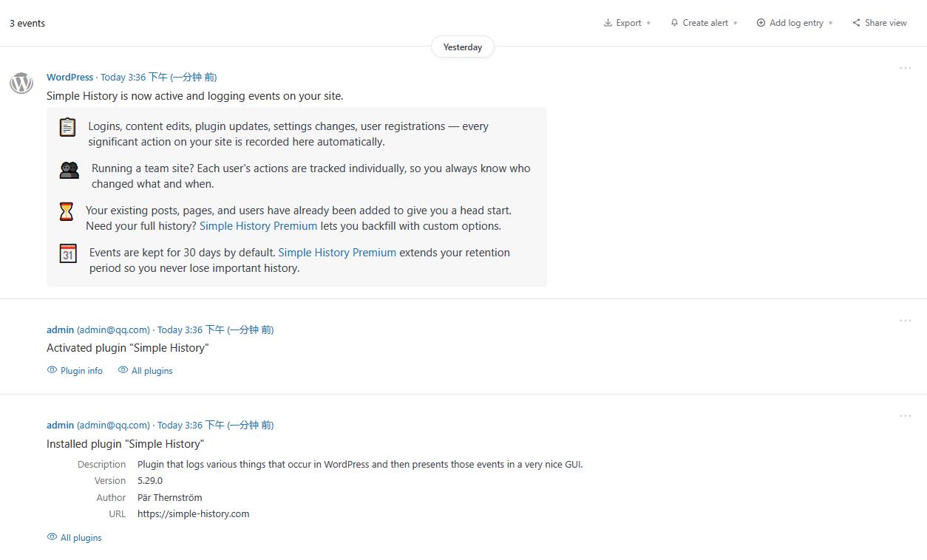Click Create alert button
Viewport: 927px width, 560px height.
coord(704,23)
